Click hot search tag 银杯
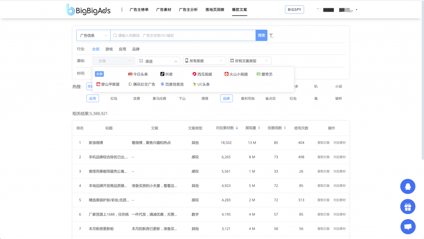Screen dimensions: 424x239 tap(339, 99)
